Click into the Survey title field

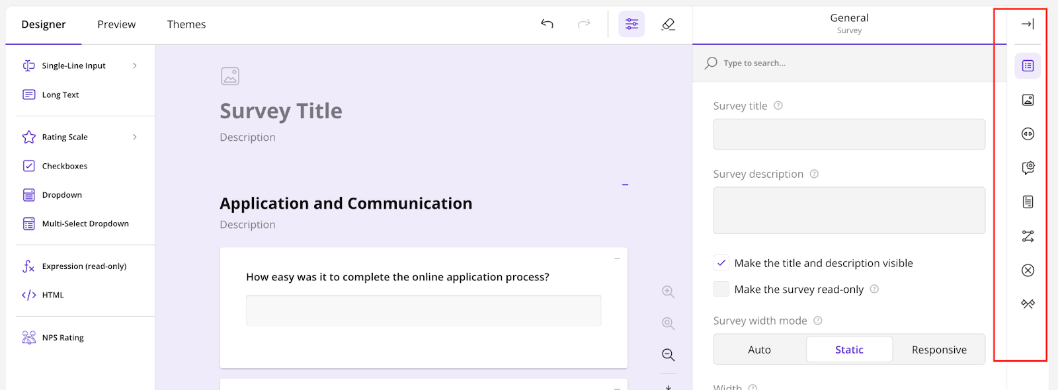click(x=849, y=135)
